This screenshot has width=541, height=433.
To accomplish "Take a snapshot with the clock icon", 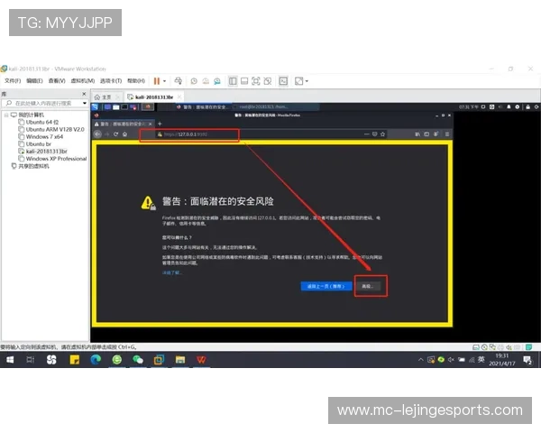I will pyautogui.click(x=194, y=81).
